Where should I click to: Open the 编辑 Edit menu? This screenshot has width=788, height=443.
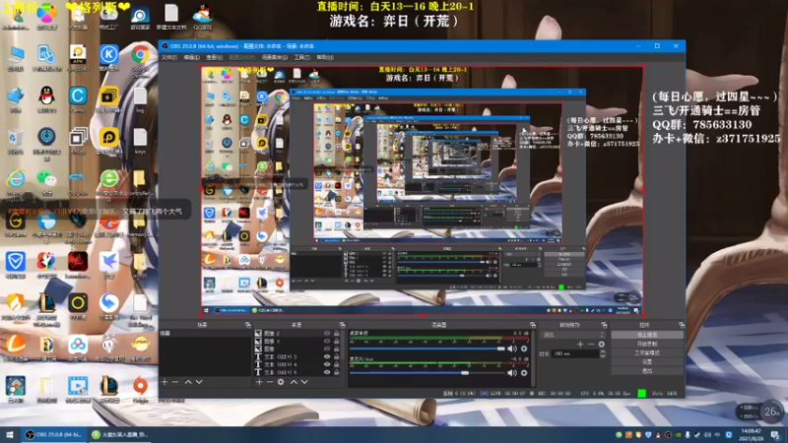point(191,58)
